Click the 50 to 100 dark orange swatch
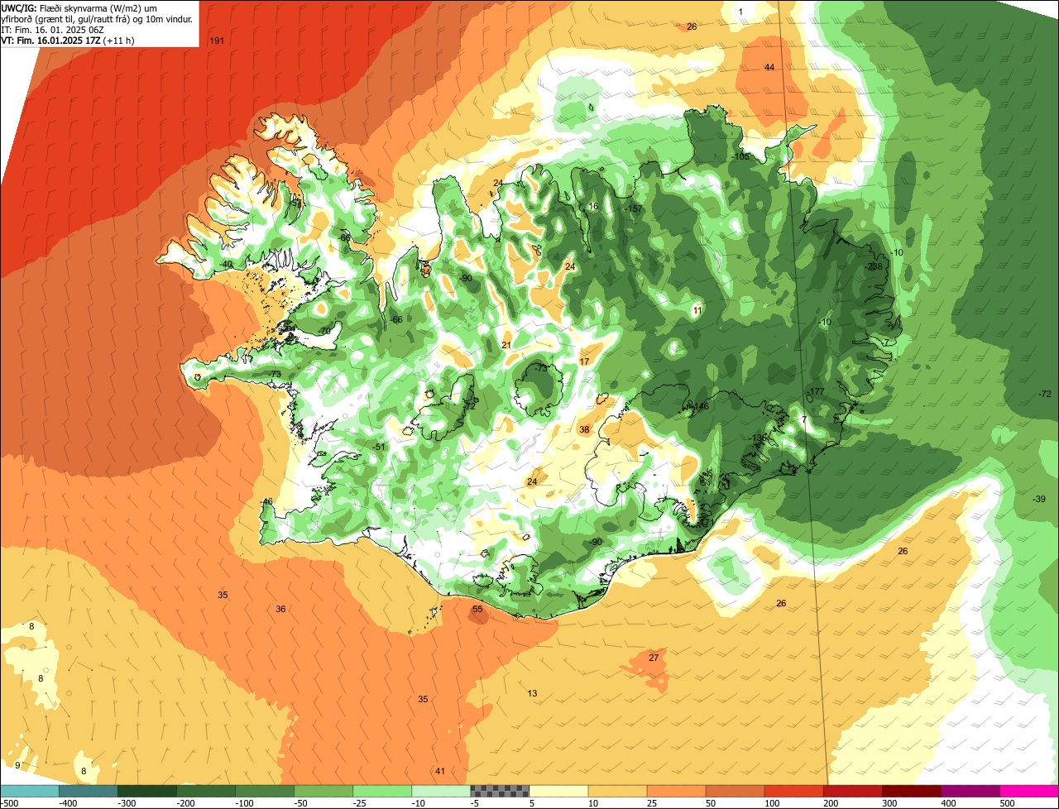Image resolution: width=1059 pixels, height=809 pixels. click(735, 791)
